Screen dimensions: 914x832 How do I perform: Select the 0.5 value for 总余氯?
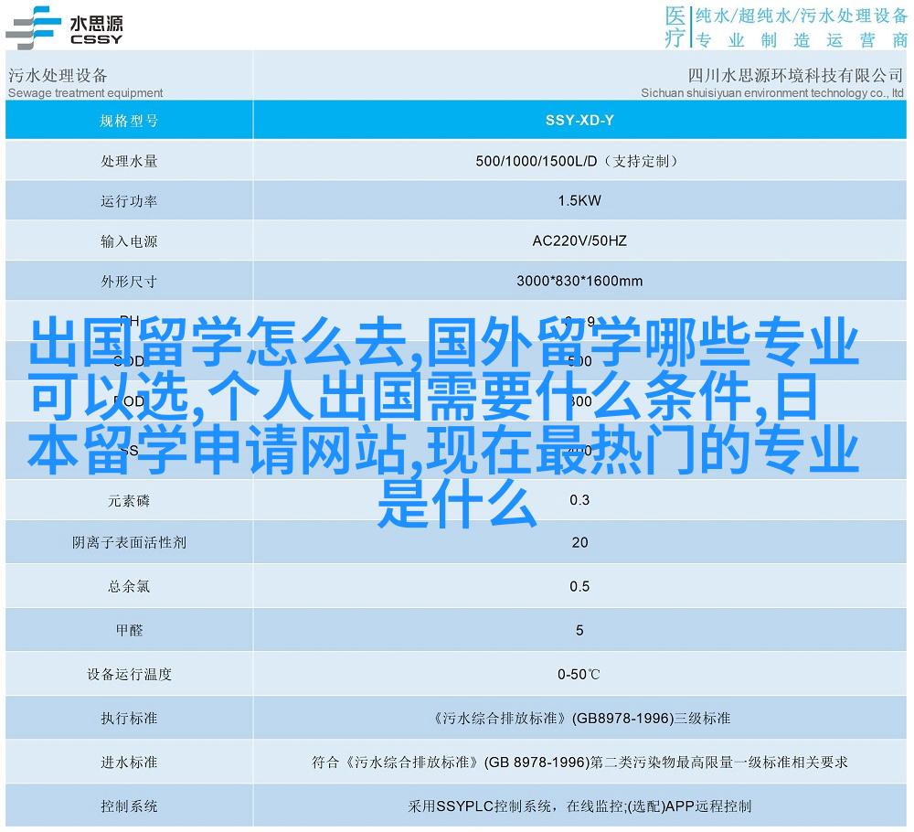[579, 587]
